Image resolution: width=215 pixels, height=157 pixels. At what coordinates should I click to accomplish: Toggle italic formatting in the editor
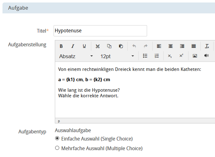[x=73, y=46]
